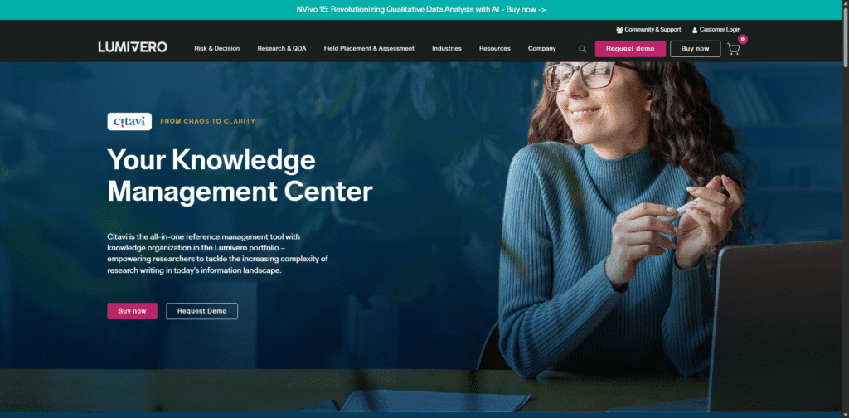
Task: Open the NVivo 15 announcement banner link
Action: point(421,10)
